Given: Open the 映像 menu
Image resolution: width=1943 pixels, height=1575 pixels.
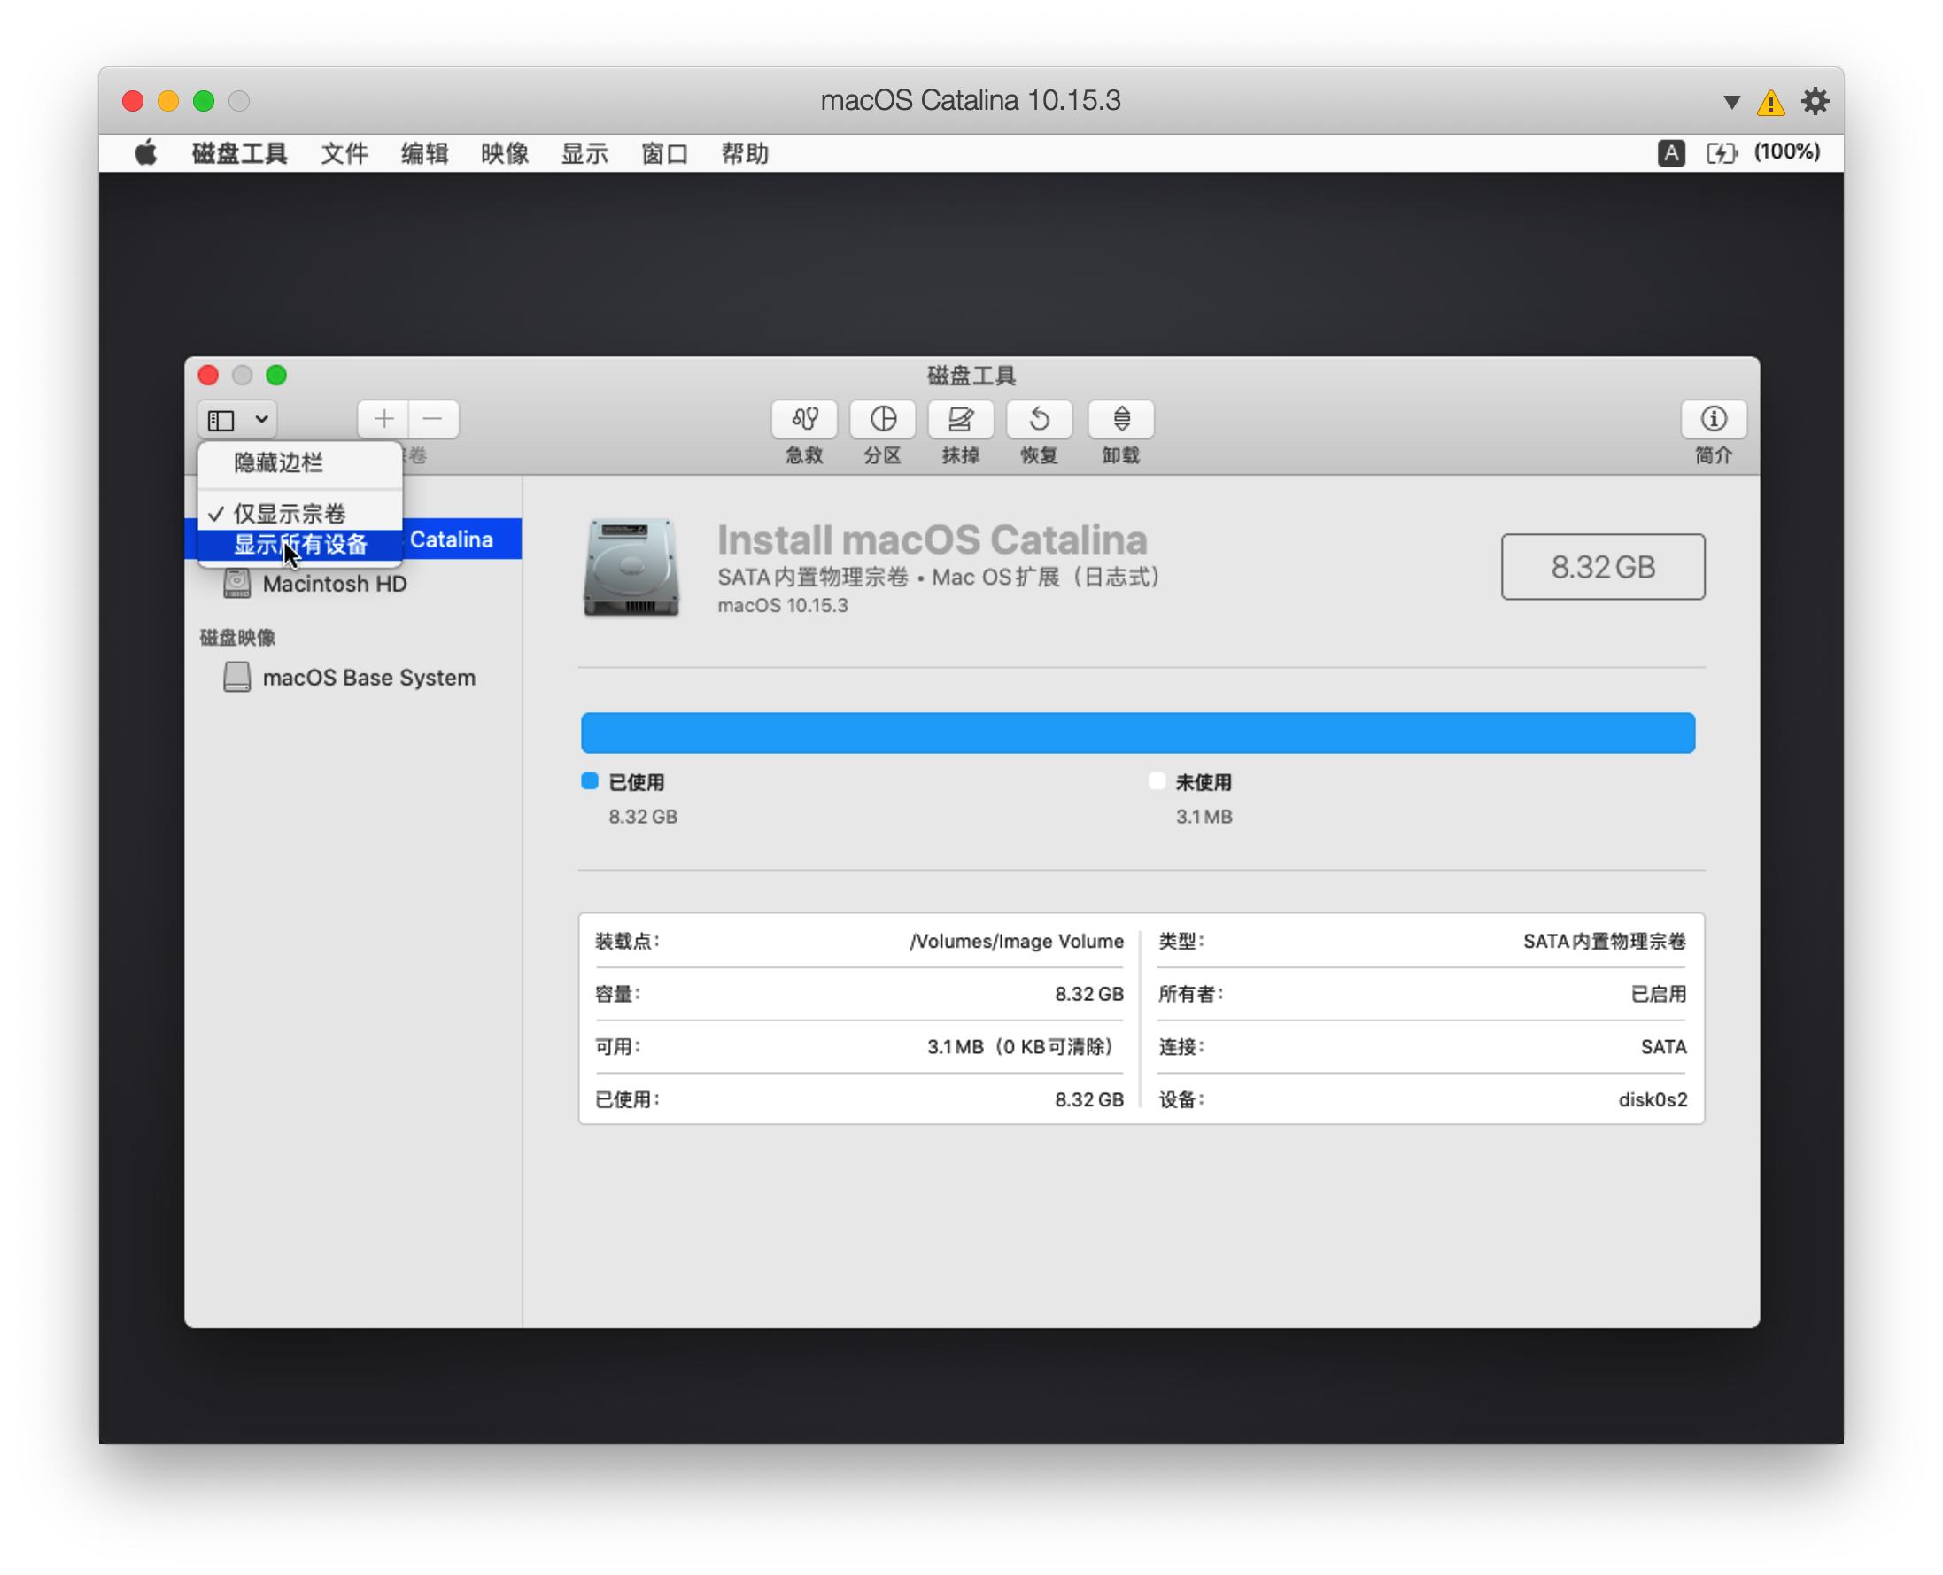Looking at the screenshot, I should [504, 153].
